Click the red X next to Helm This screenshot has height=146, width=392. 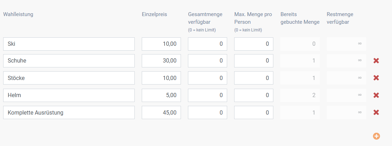tap(376, 95)
